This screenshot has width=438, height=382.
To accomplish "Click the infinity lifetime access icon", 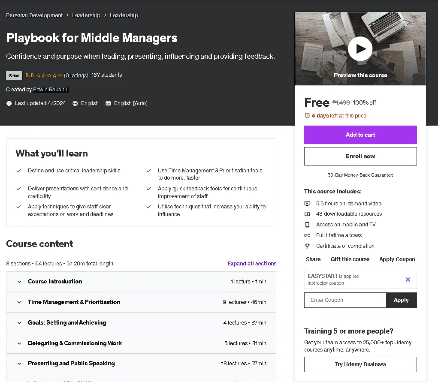I will 307,235.
